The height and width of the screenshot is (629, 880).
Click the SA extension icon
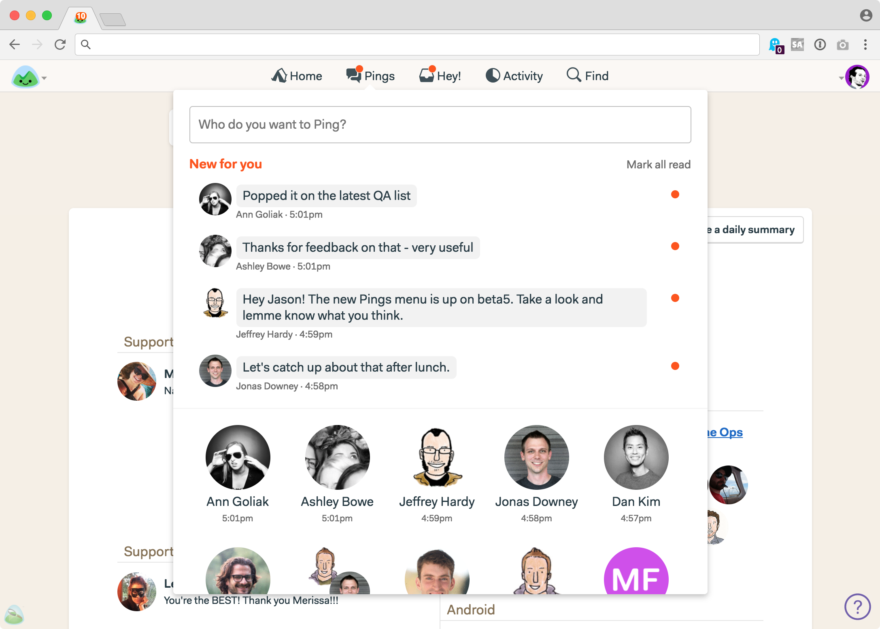[x=797, y=45]
